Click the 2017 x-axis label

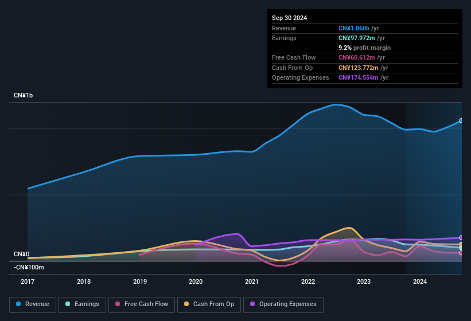pyautogui.click(x=28, y=281)
